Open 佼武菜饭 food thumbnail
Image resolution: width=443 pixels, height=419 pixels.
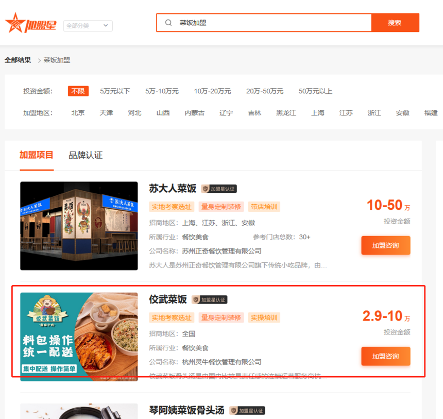tap(79, 337)
